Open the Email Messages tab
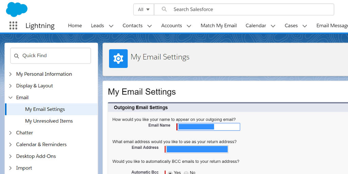The height and width of the screenshot is (174, 348). 332,25
